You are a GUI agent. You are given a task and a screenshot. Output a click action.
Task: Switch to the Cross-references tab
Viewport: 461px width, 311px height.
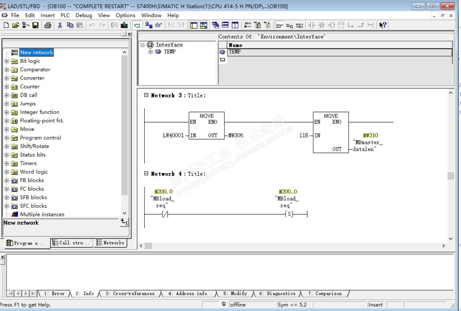point(130,294)
